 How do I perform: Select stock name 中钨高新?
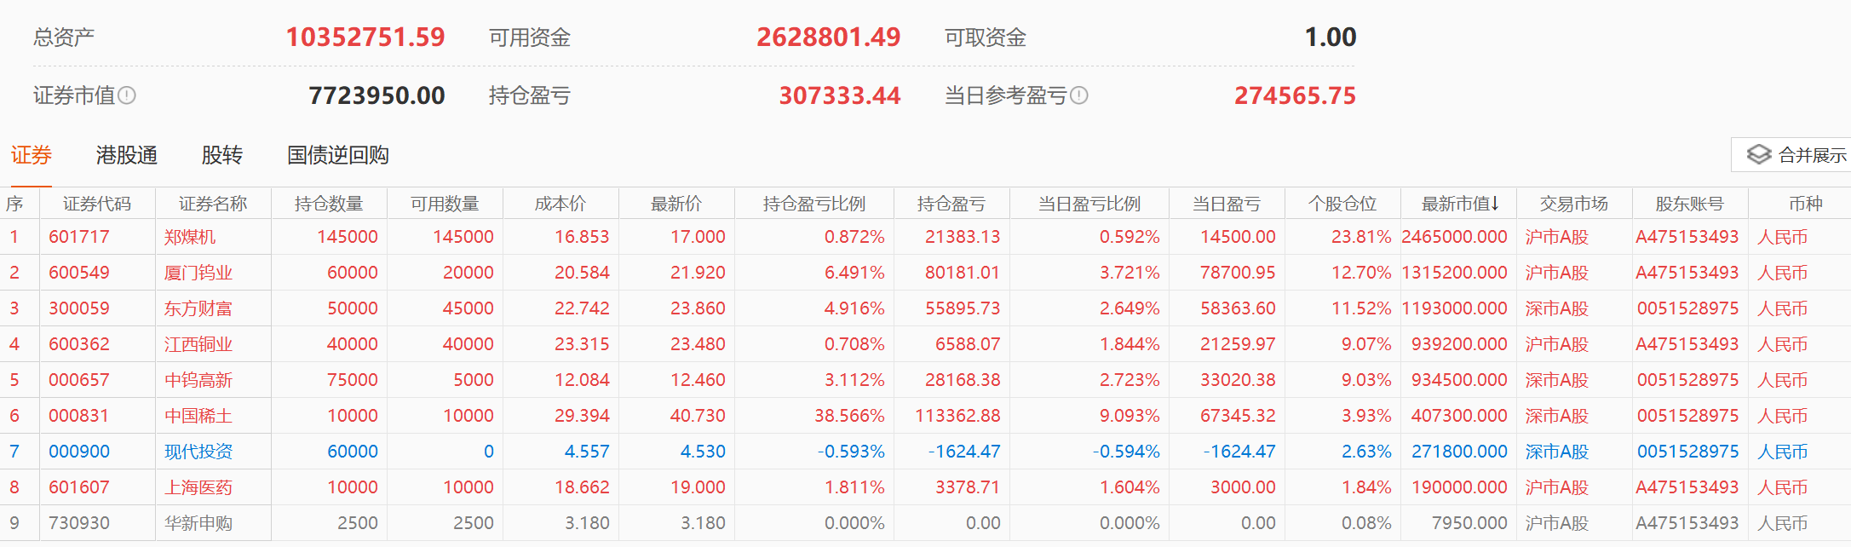198,380
